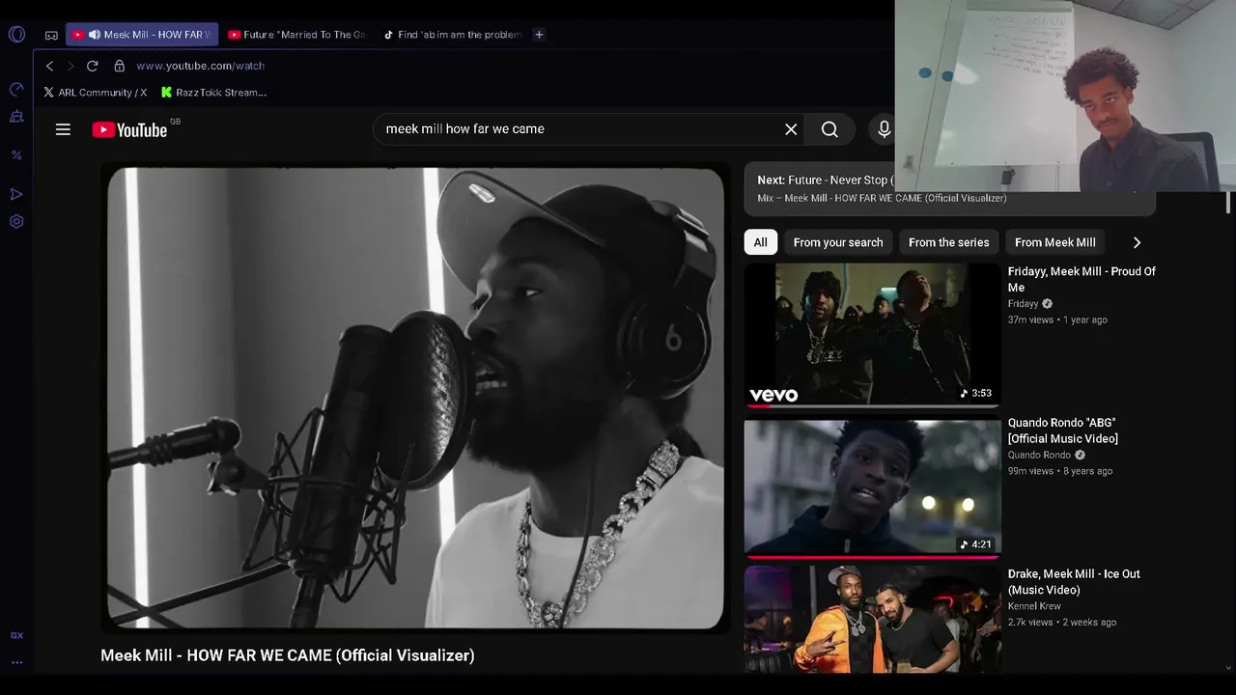Open YouTube hamburger guide menu

pyautogui.click(x=63, y=129)
